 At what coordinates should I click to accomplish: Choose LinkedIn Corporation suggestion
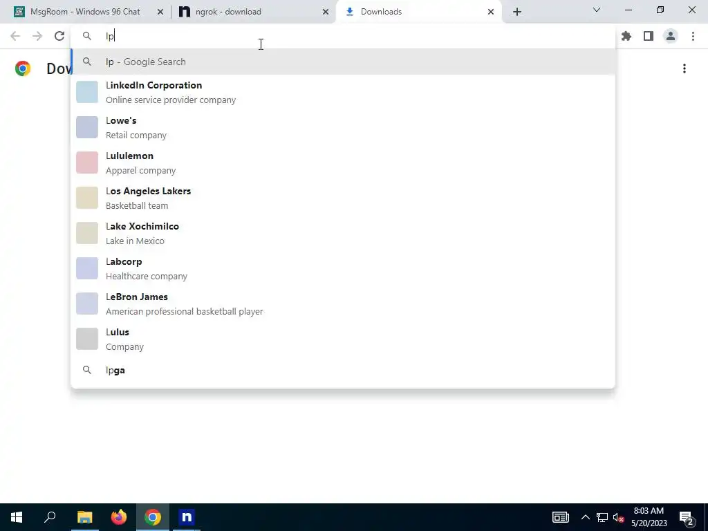click(x=343, y=92)
